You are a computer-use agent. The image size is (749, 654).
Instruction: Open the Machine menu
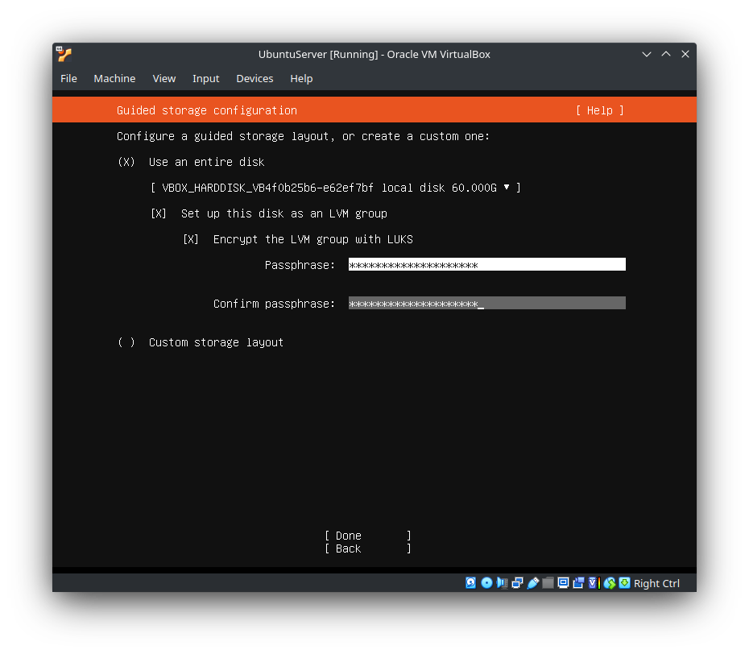114,78
